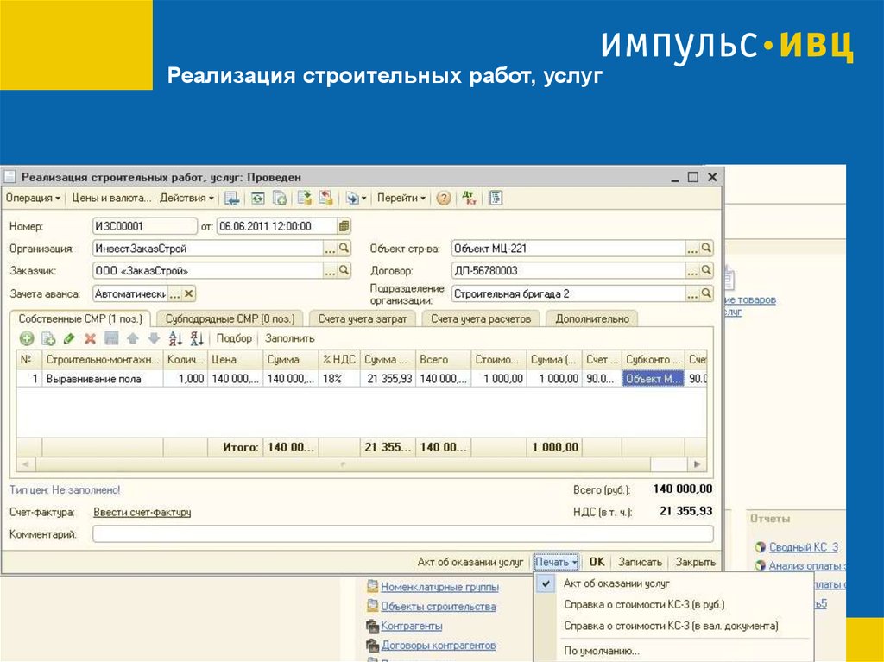Open Договоры контрагентов link in background
The image size is (884, 662).
[x=438, y=645]
